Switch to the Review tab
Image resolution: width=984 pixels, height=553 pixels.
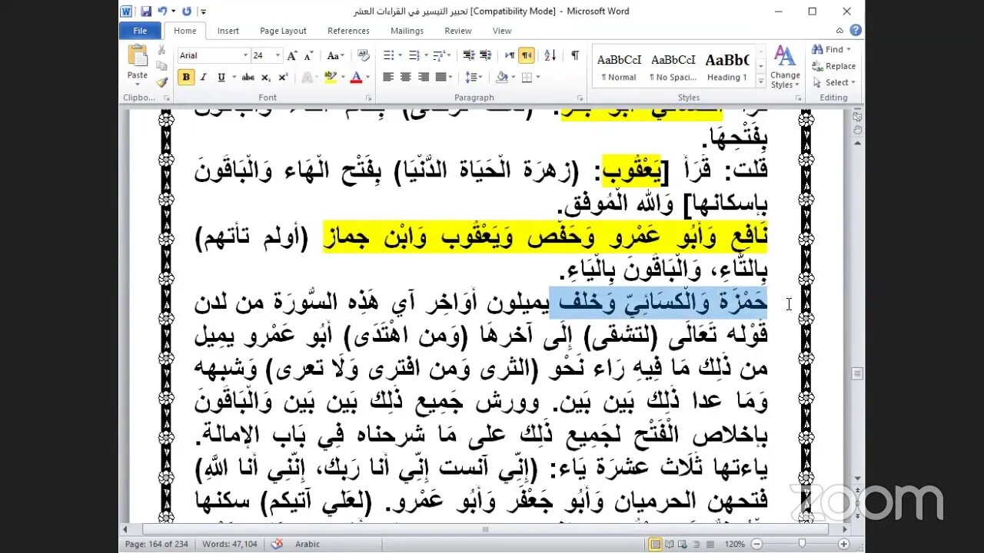point(458,31)
